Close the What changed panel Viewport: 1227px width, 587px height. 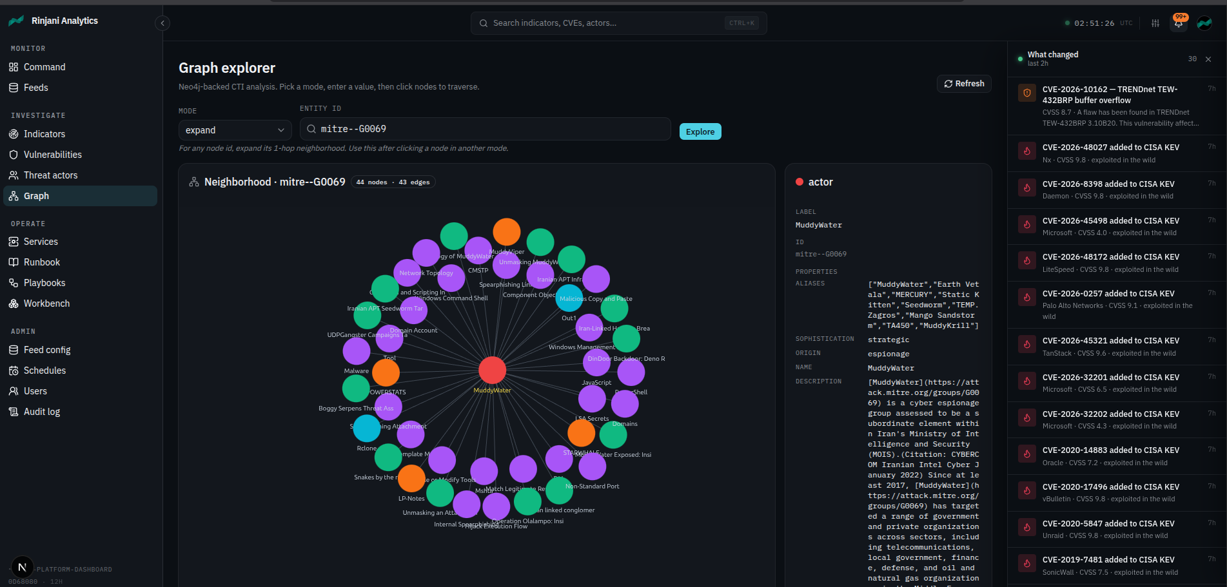[1208, 59]
